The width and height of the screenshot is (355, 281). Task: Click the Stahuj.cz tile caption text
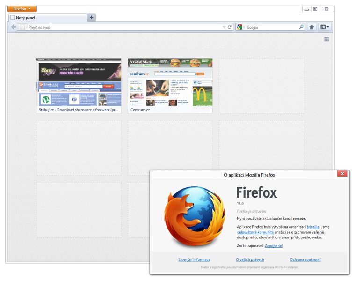(x=78, y=110)
